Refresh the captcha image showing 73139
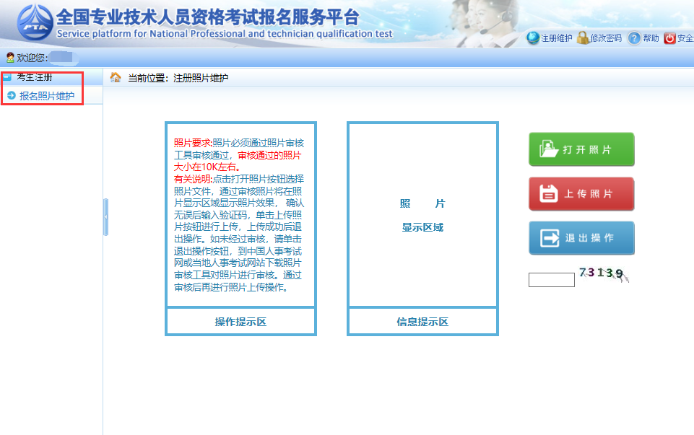This screenshot has height=435, width=694. pyautogui.click(x=603, y=274)
